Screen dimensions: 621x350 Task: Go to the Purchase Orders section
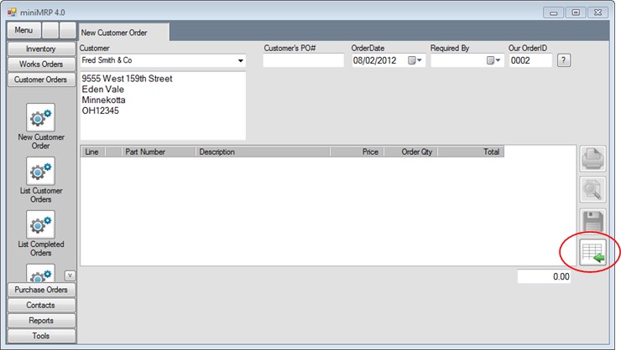(40, 290)
